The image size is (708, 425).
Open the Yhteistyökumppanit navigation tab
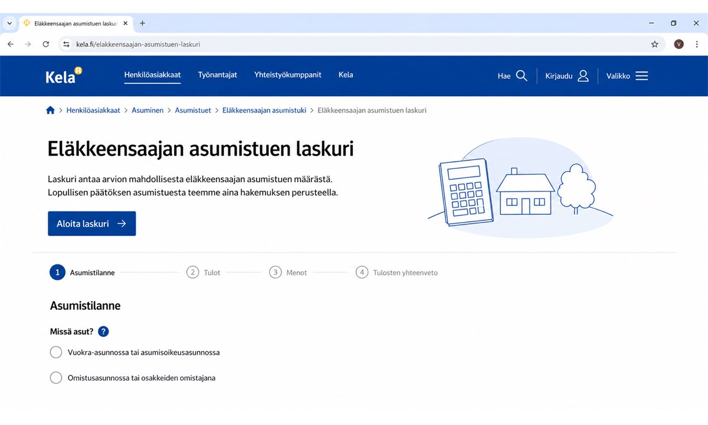tap(288, 75)
